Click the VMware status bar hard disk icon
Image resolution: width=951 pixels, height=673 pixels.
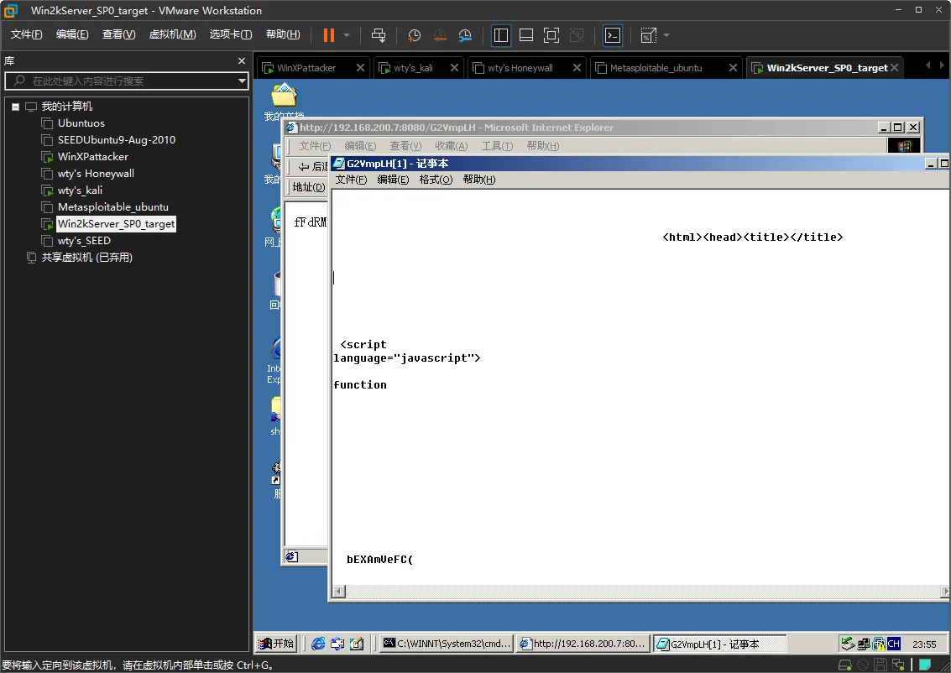(x=844, y=665)
